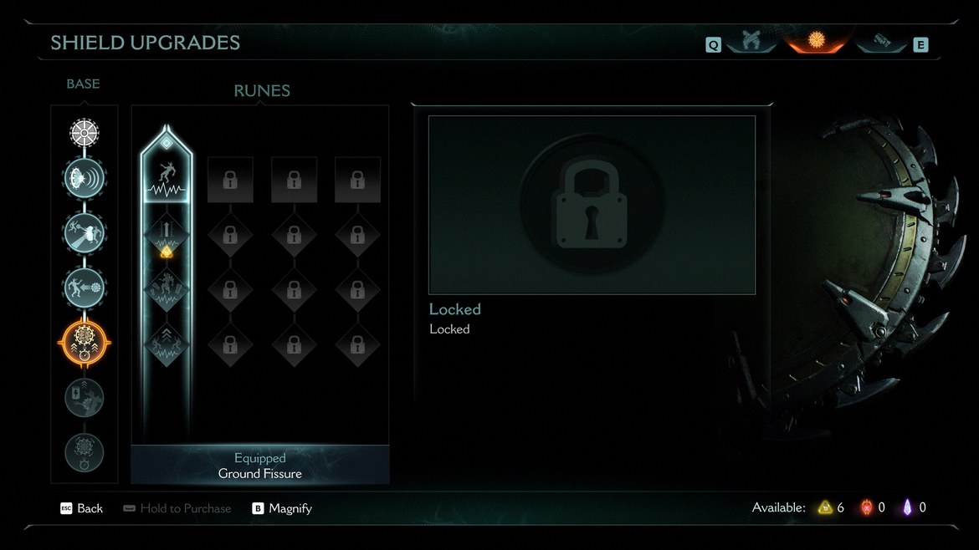Select the shield bash shockwave upgrade

tap(85, 178)
